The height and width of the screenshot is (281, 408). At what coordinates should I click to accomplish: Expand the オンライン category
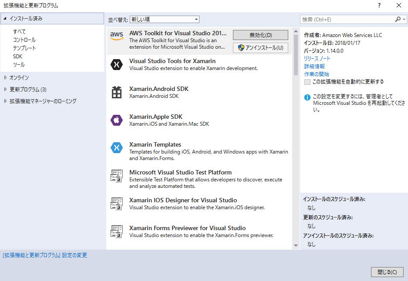coord(5,77)
